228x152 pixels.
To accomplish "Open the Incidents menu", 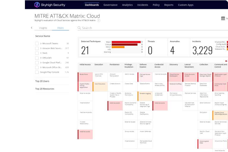I will tap(142, 5).
